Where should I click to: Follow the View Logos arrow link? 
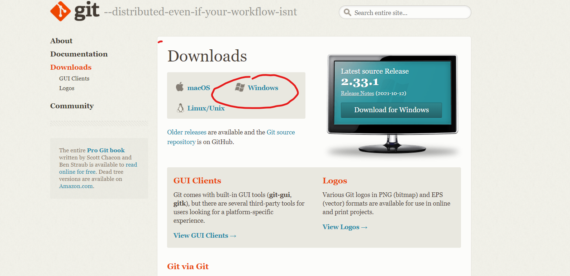coord(345,227)
